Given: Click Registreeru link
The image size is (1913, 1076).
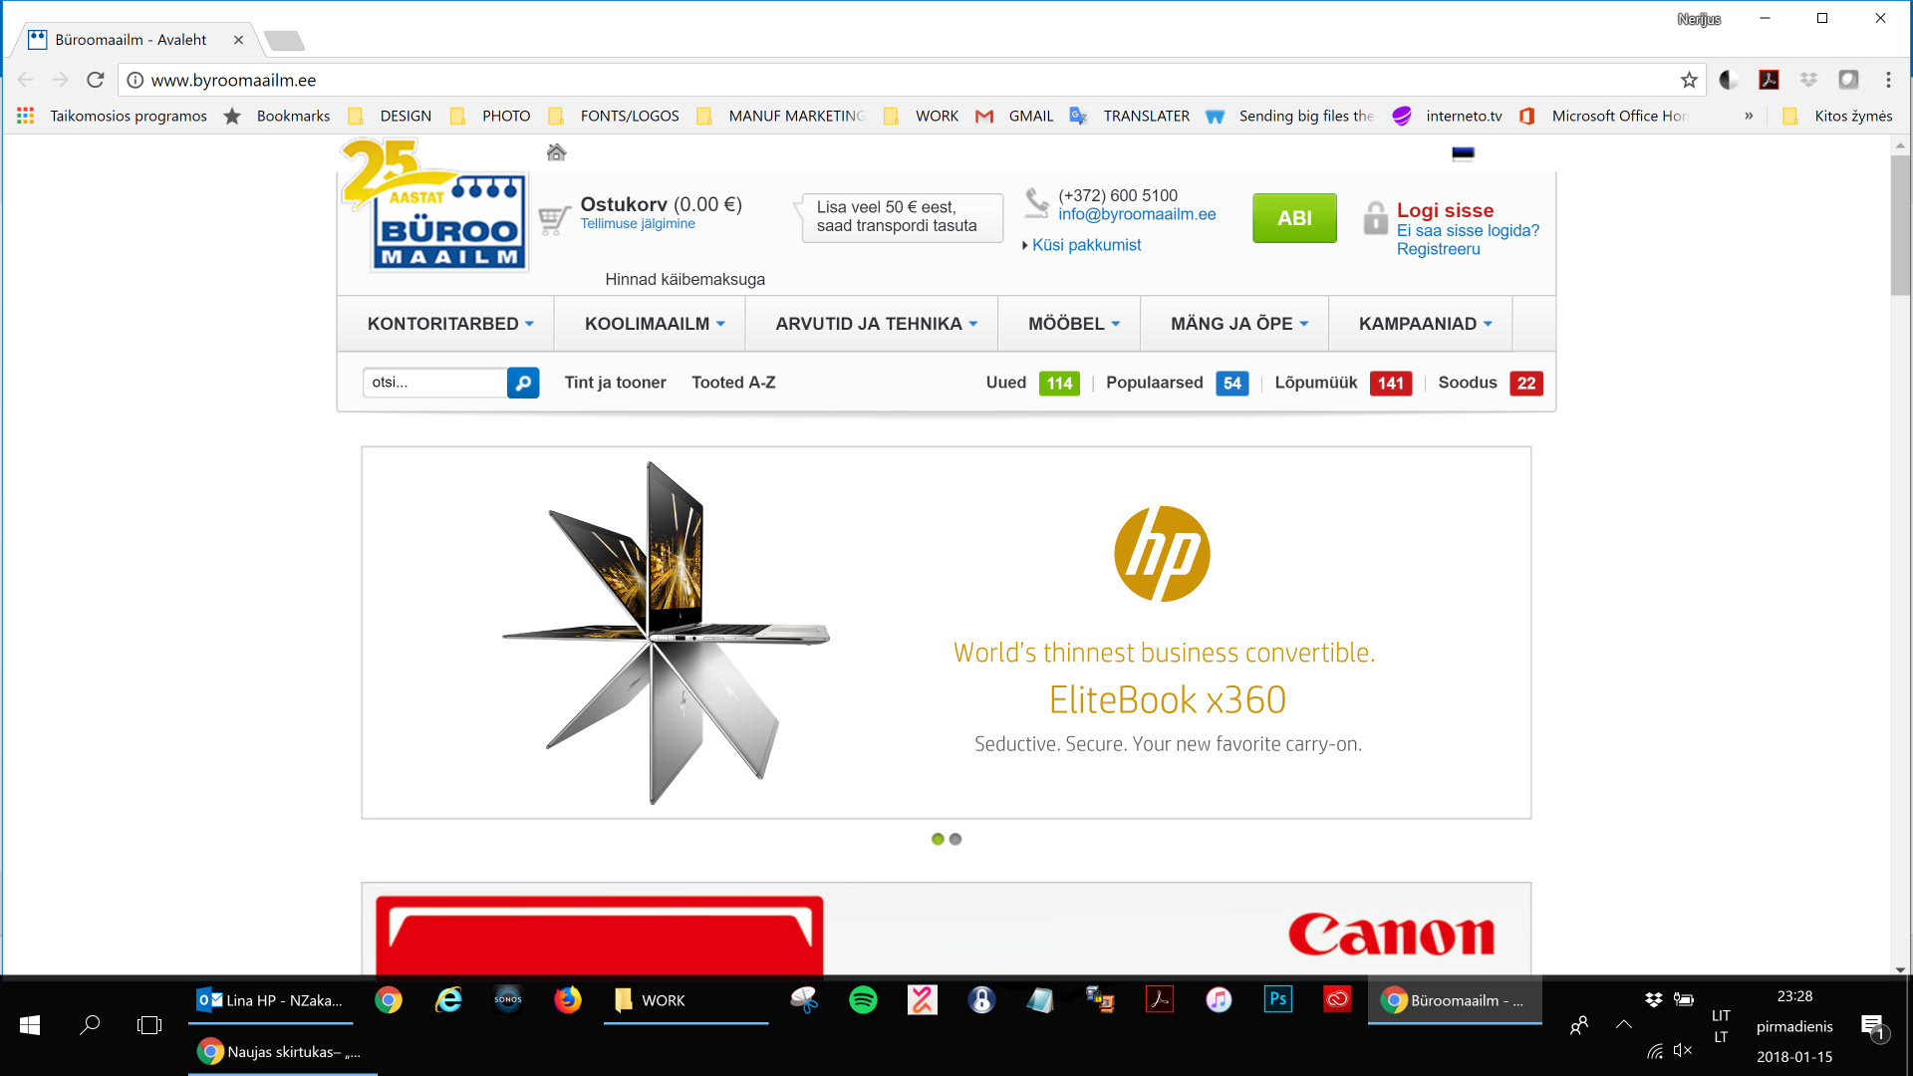Looking at the screenshot, I should point(1438,249).
